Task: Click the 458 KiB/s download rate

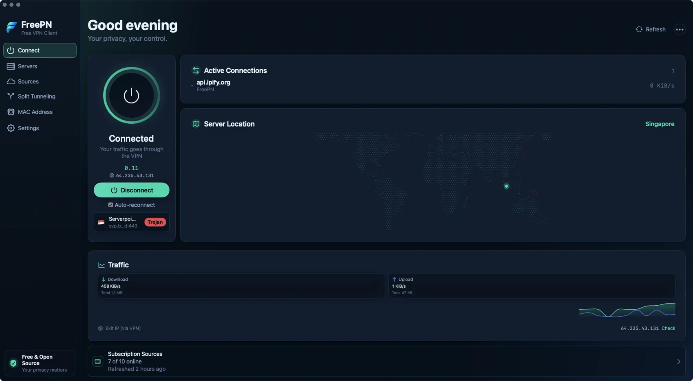Action: tap(111, 286)
